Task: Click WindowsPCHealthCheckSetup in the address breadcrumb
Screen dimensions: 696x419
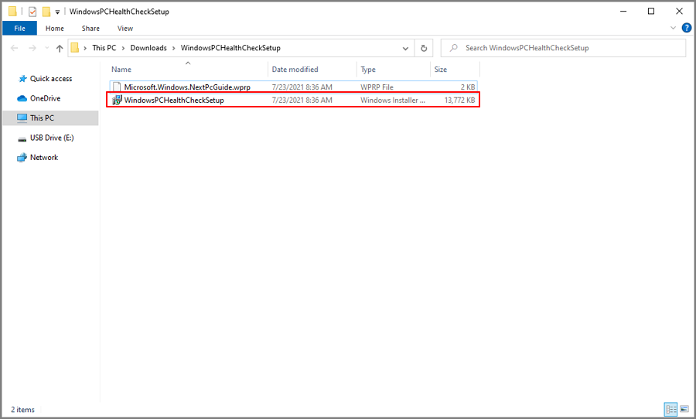Action: 230,47
